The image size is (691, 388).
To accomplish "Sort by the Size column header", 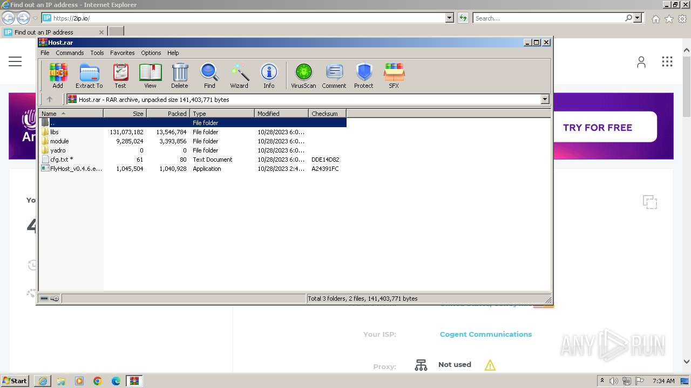I will point(125,114).
